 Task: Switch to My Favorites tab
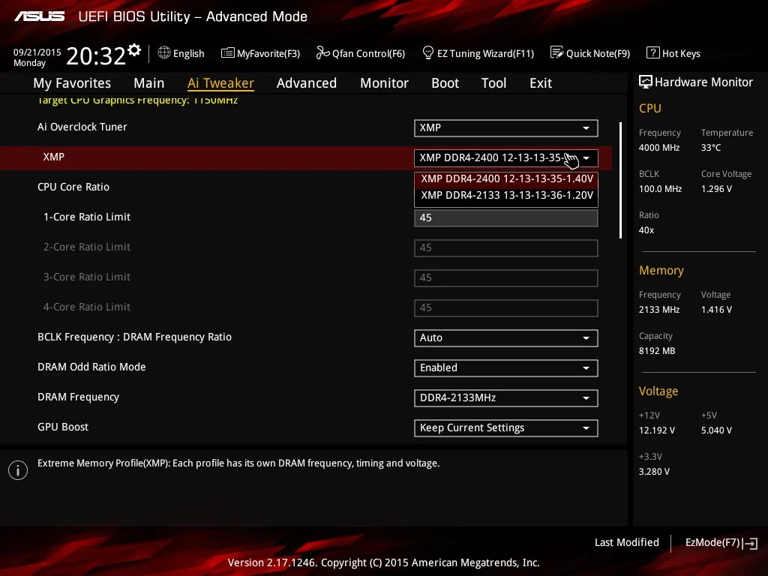pyautogui.click(x=72, y=82)
